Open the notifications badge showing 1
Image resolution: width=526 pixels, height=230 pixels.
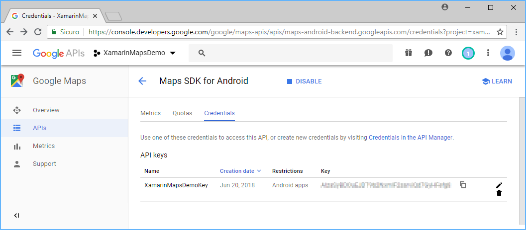click(x=468, y=53)
